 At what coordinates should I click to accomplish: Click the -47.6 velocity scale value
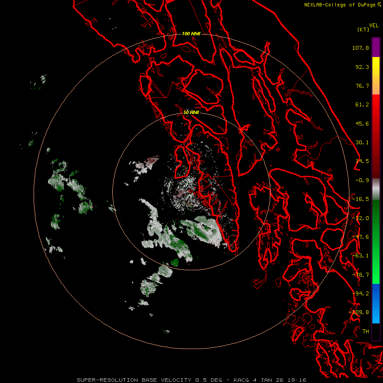(360, 237)
